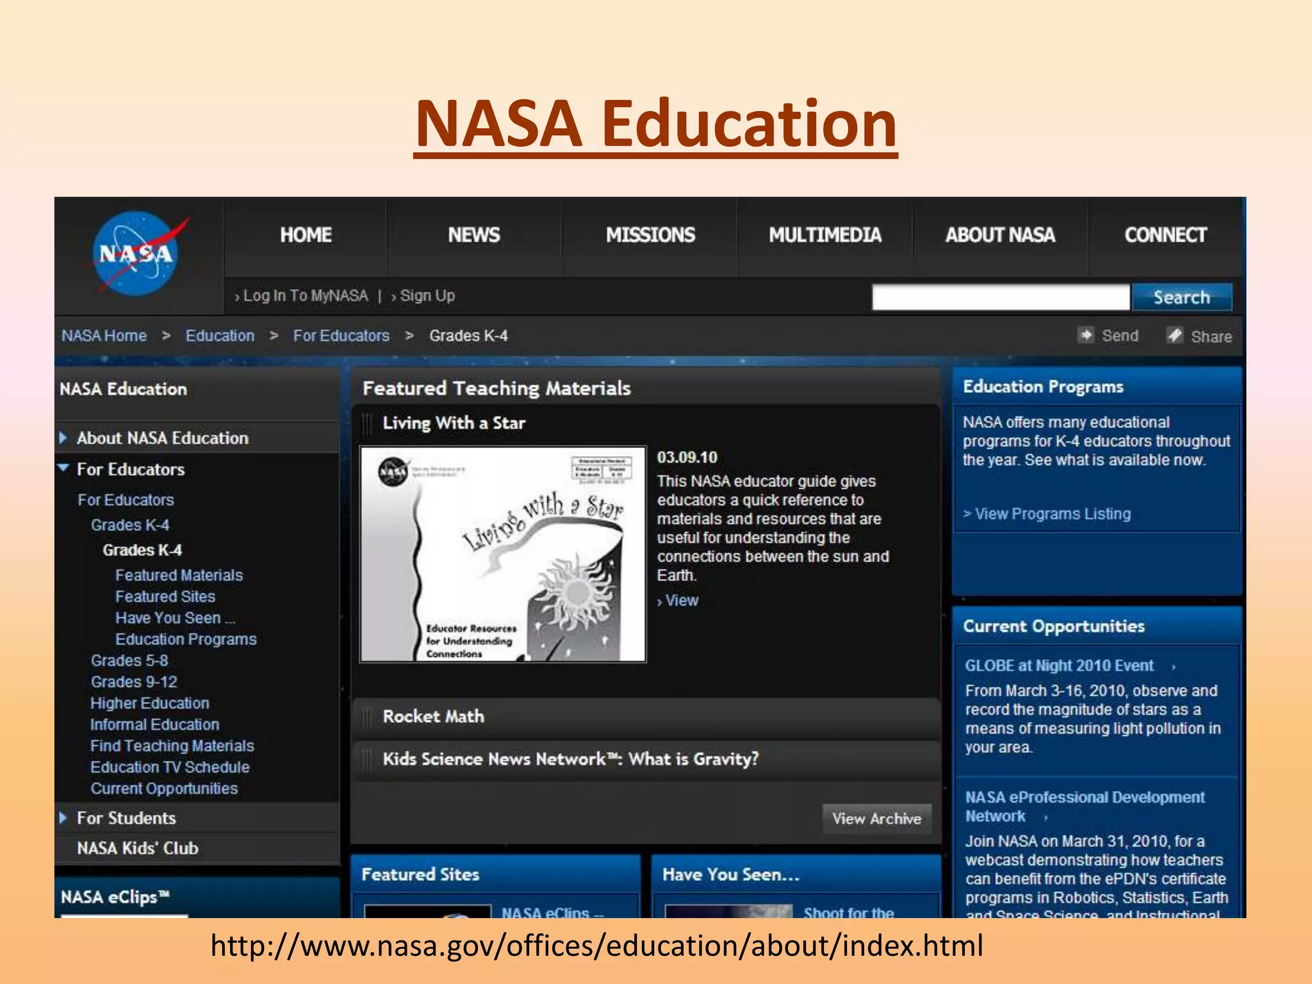Expand Kids Science News Network: What is Gravity?
The height and width of the screenshot is (984, 1312).
click(646, 760)
